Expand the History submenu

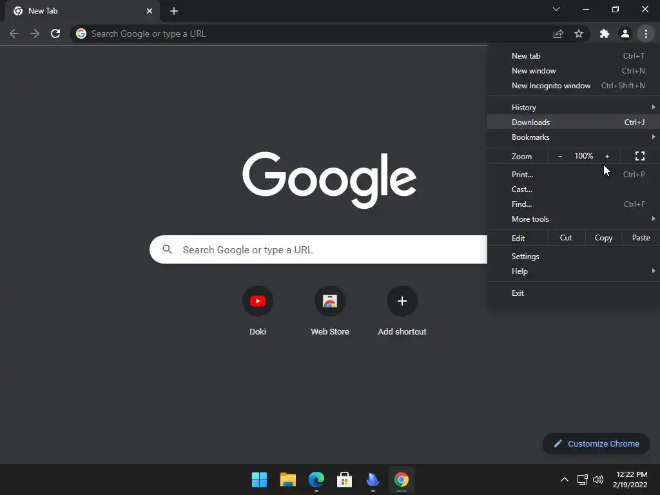[573, 108]
